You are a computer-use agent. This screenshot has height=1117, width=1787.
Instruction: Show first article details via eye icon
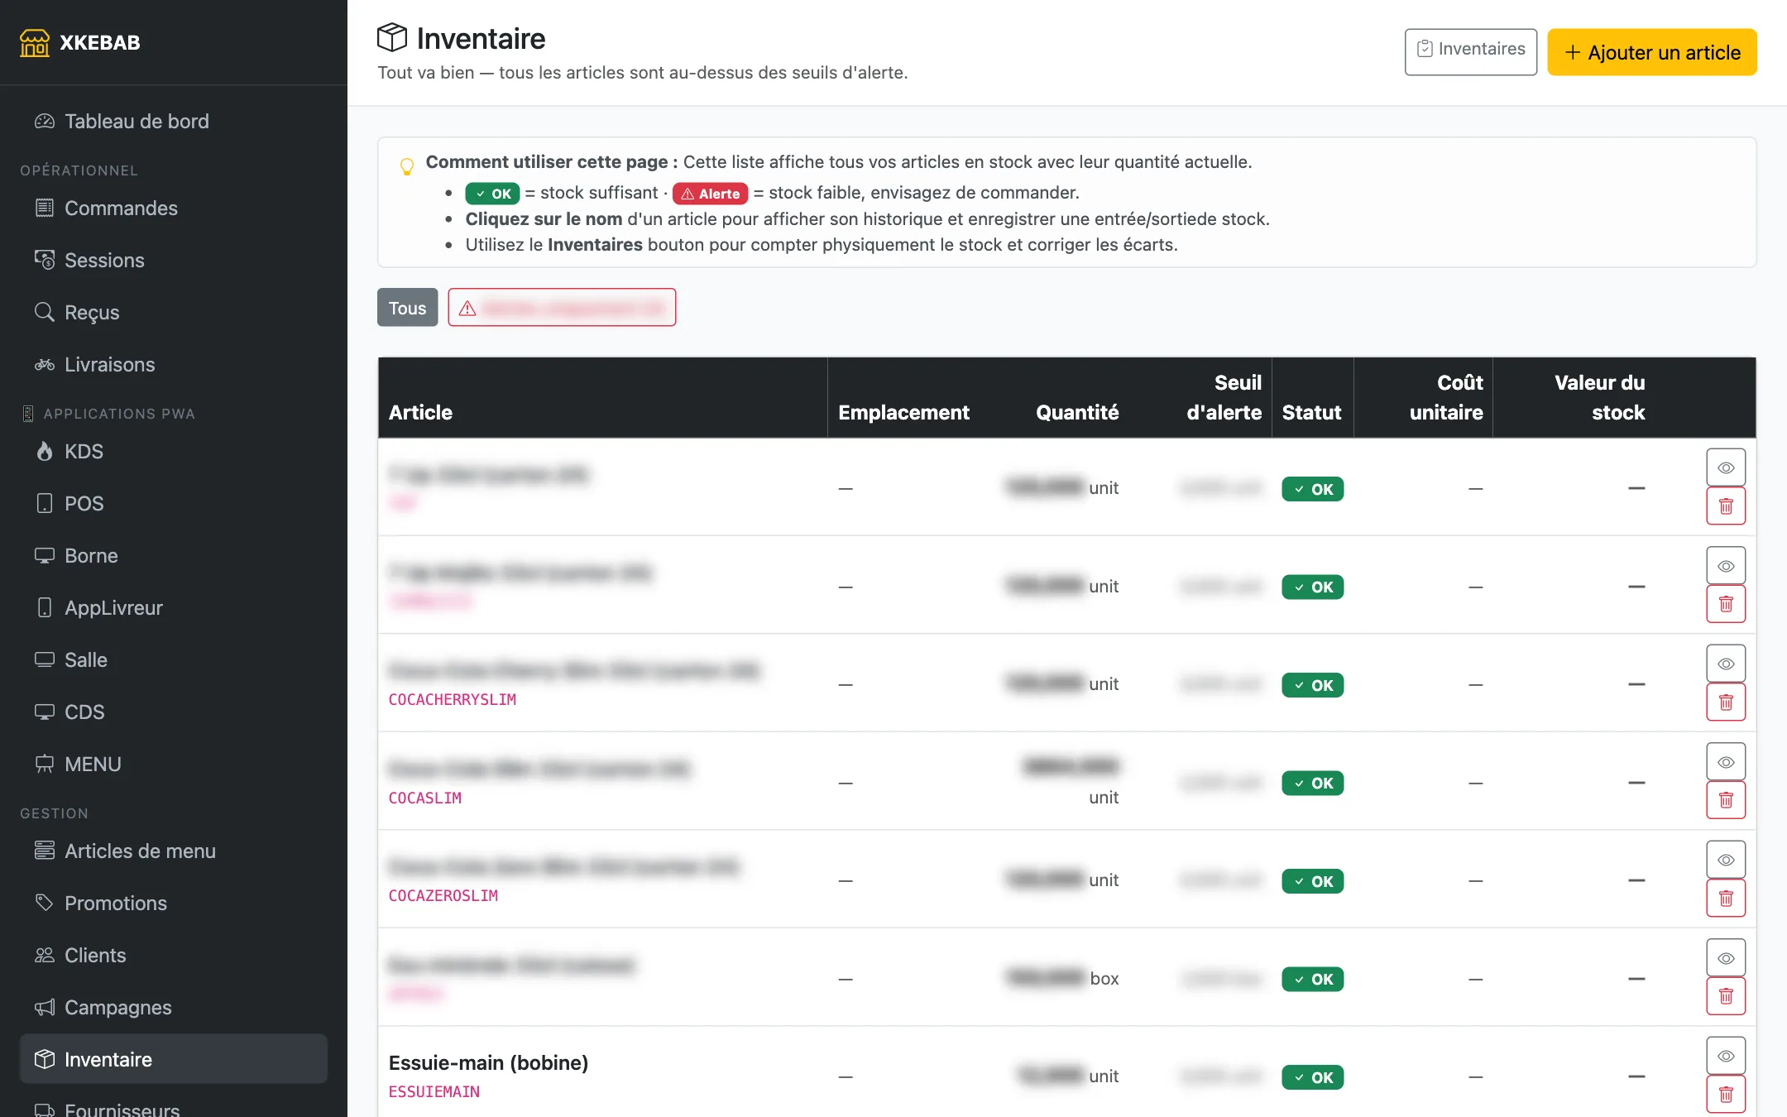[x=1726, y=467]
